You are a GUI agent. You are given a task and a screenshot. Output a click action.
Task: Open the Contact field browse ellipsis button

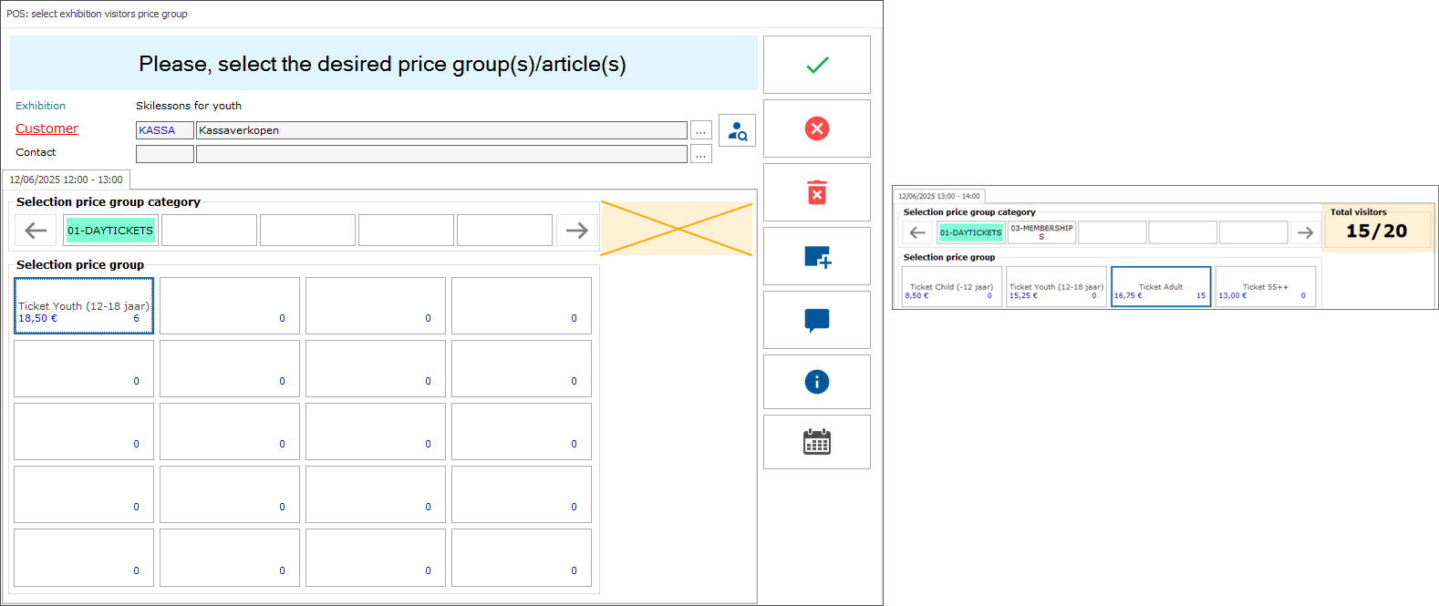tap(700, 155)
